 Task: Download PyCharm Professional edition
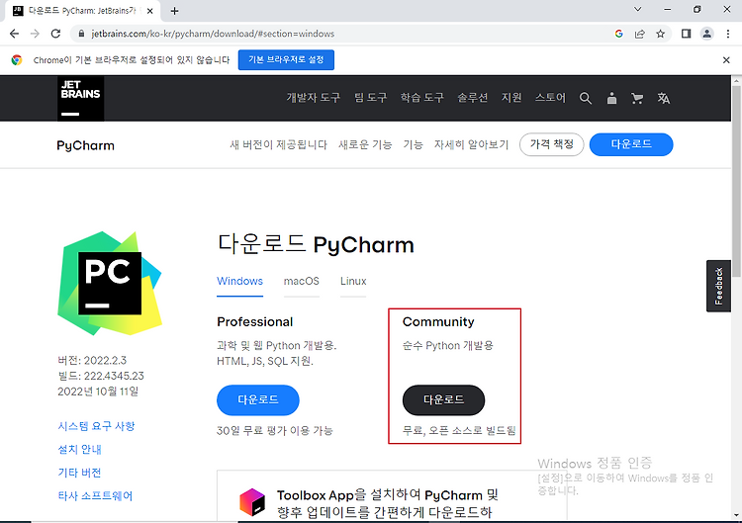258,400
